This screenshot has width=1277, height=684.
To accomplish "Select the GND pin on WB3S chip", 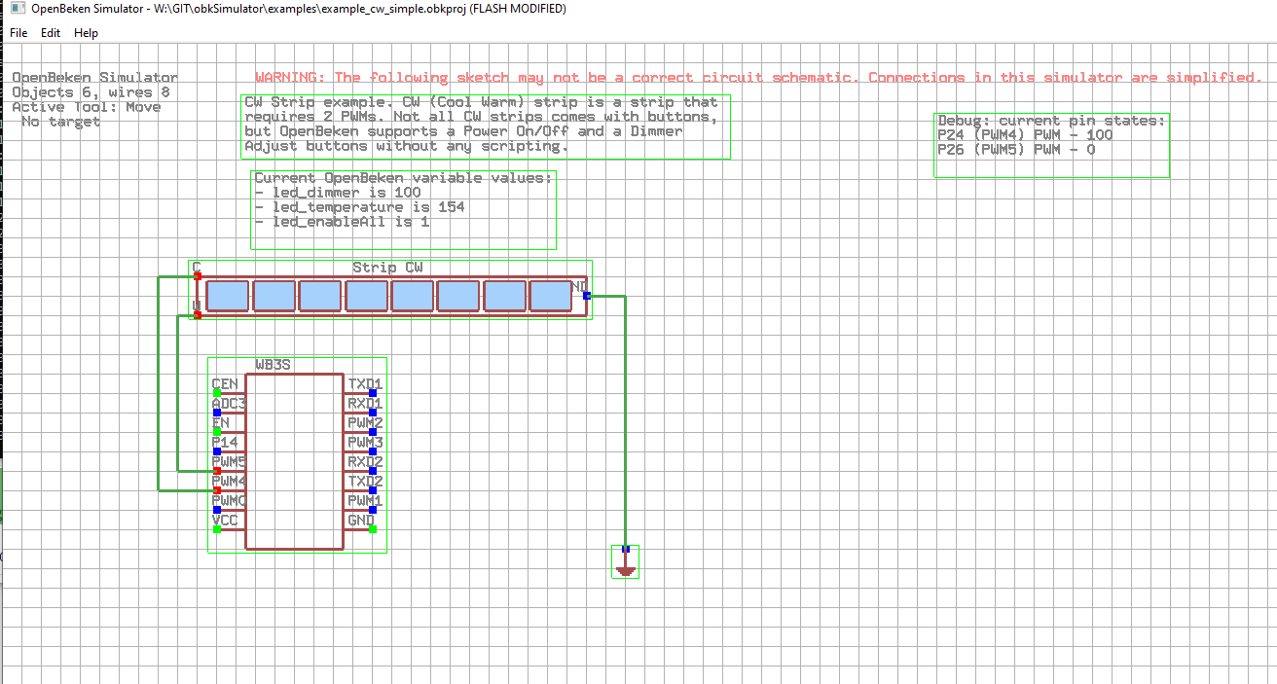I will click(373, 528).
